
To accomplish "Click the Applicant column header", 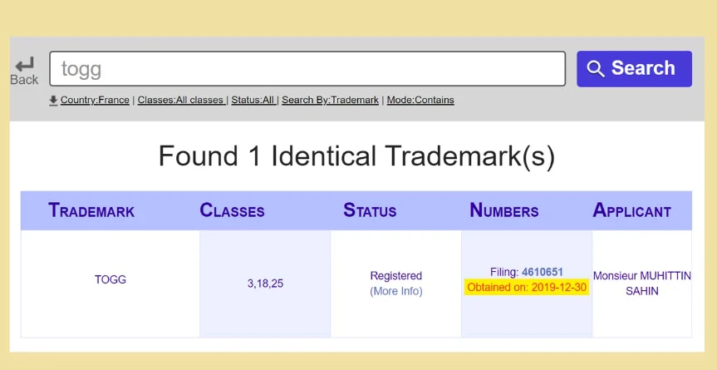I will click(631, 210).
